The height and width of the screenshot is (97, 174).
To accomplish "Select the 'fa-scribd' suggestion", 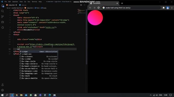I will point(39,59).
